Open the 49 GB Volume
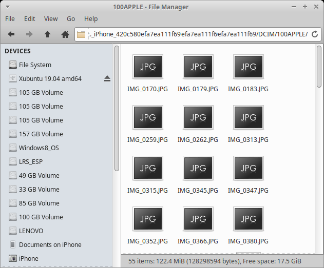Viewport: 324px width, 268px height. [x=56, y=175]
